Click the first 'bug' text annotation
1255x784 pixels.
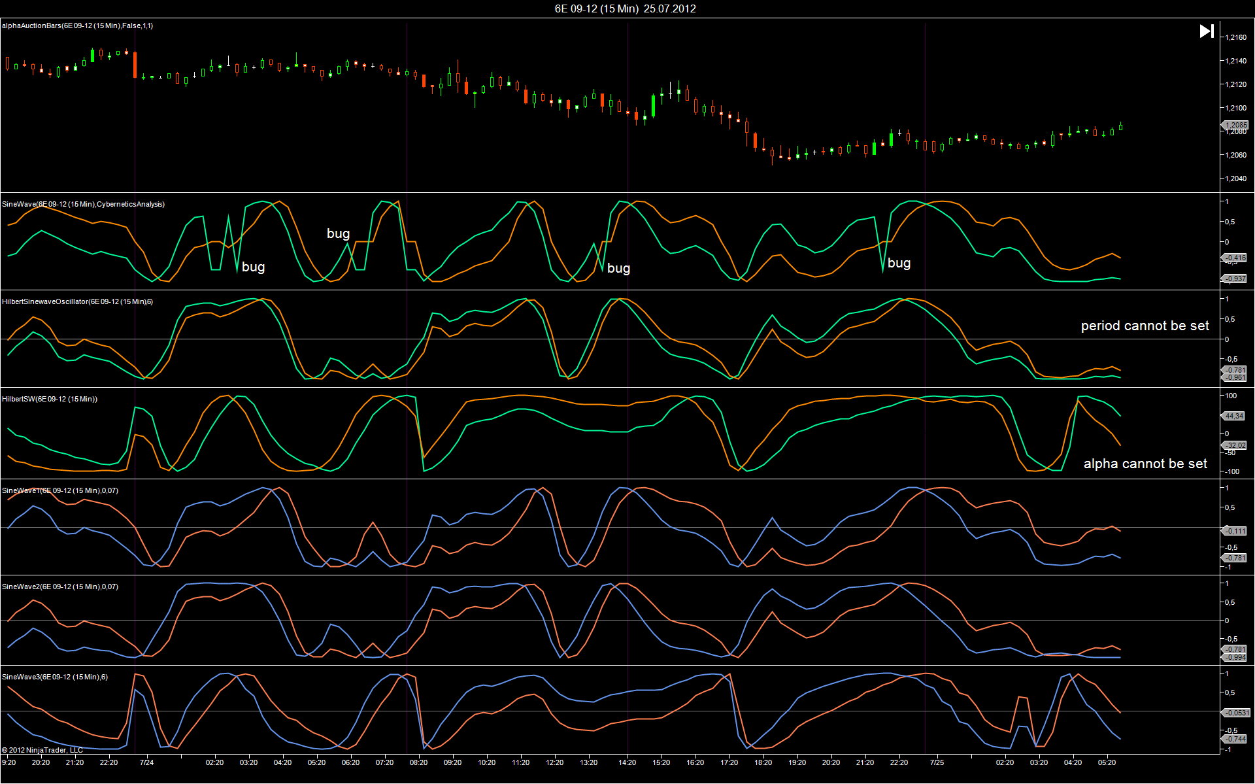coord(253,267)
